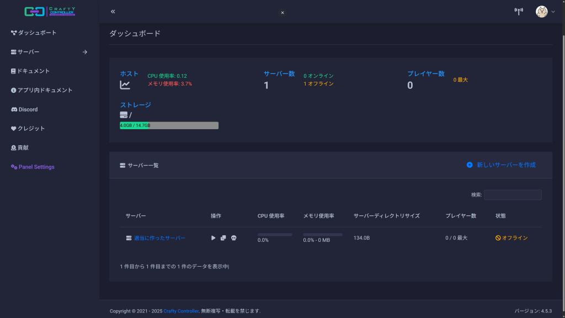565x318 pixels.
Task: Sort the table by サーバー column
Action: (x=136, y=216)
